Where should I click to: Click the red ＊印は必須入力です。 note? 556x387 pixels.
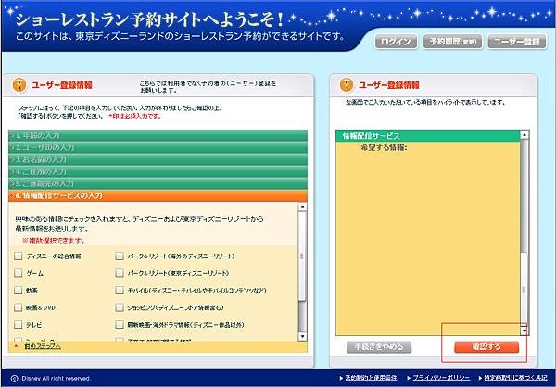134,116
